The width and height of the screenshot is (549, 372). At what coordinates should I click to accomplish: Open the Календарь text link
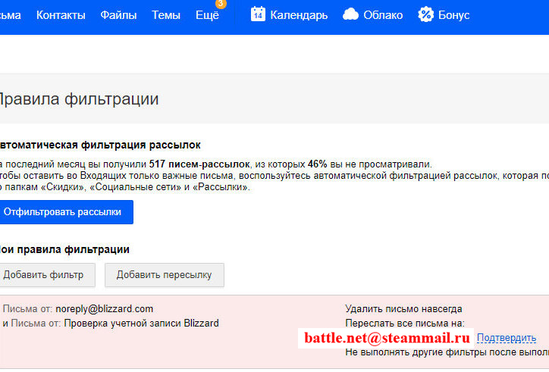point(299,15)
